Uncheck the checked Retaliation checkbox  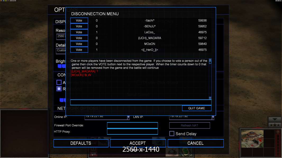pyautogui.click(x=59, y=89)
